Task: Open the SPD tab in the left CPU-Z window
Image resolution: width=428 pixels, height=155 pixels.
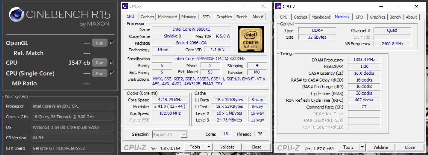Action: (x=206, y=17)
